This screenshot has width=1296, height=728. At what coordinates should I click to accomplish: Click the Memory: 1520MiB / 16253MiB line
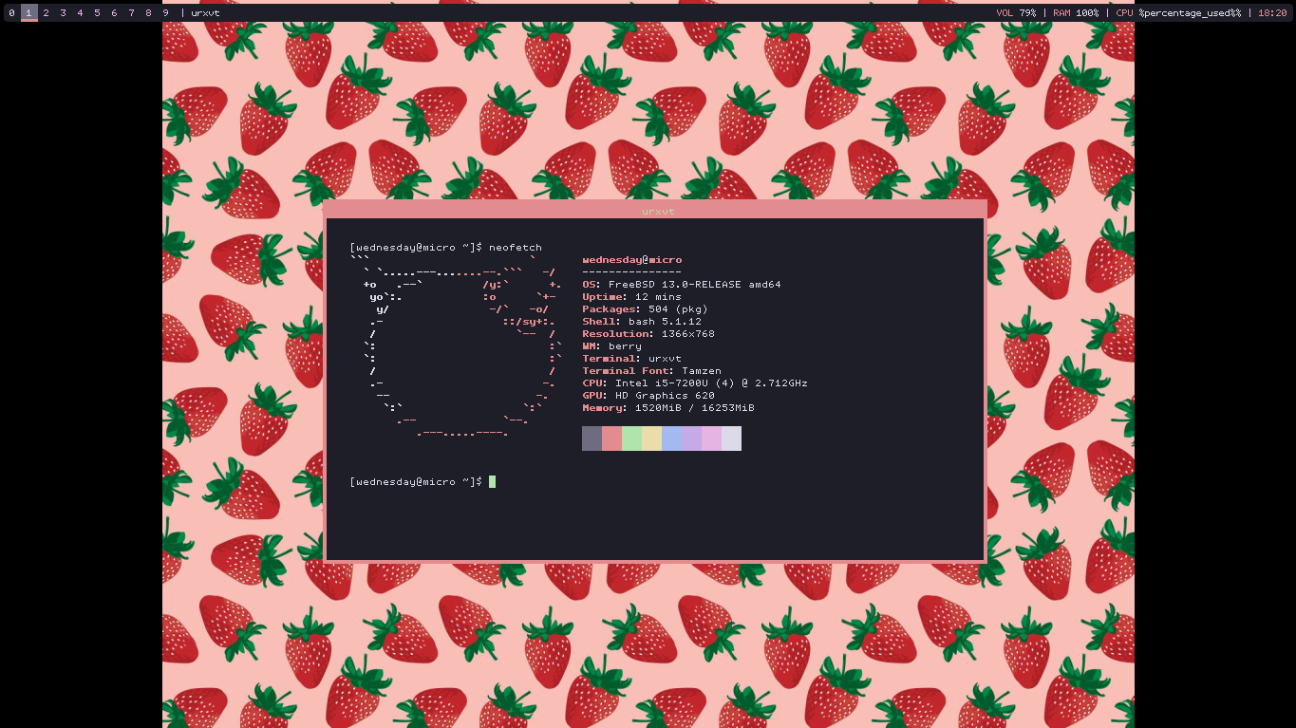click(x=668, y=408)
